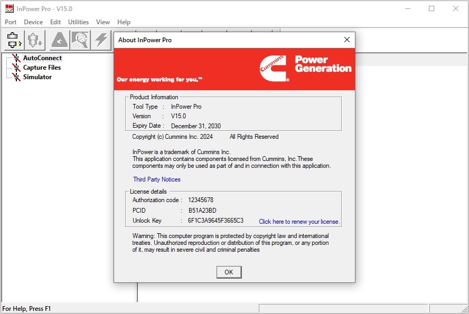
Task: Click the triangle arrow toolbar icon
Action: [x=60, y=40]
